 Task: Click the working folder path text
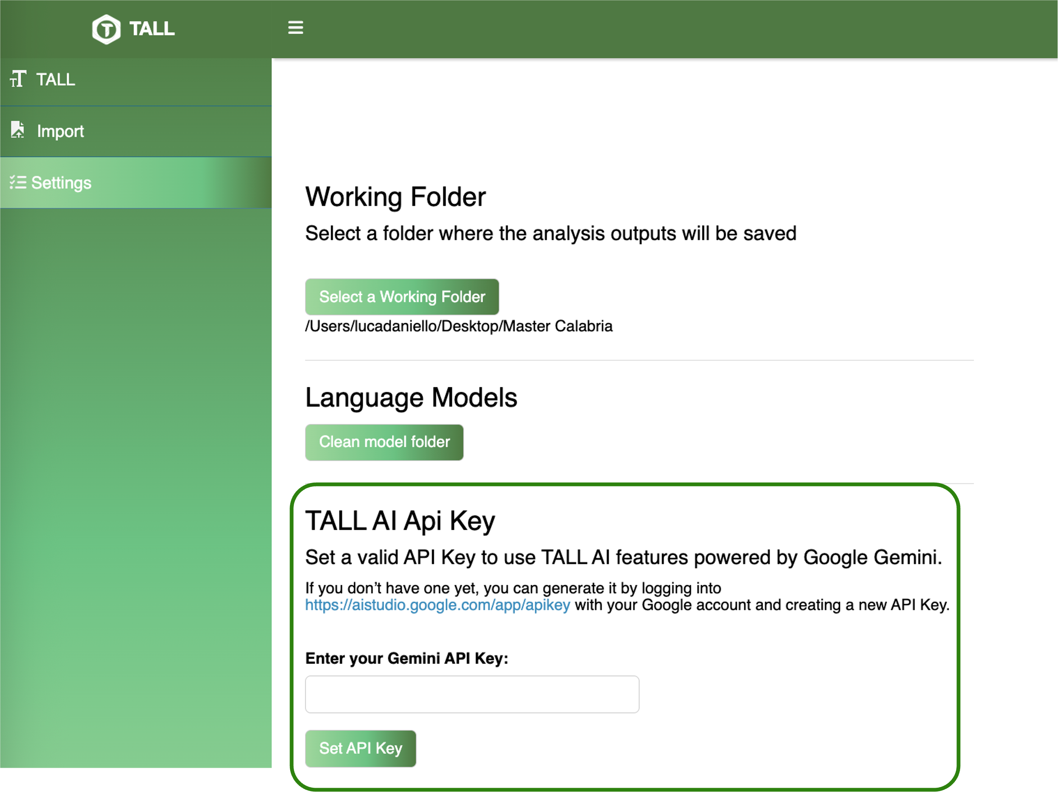pyautogui.click(x=459, y=327)
